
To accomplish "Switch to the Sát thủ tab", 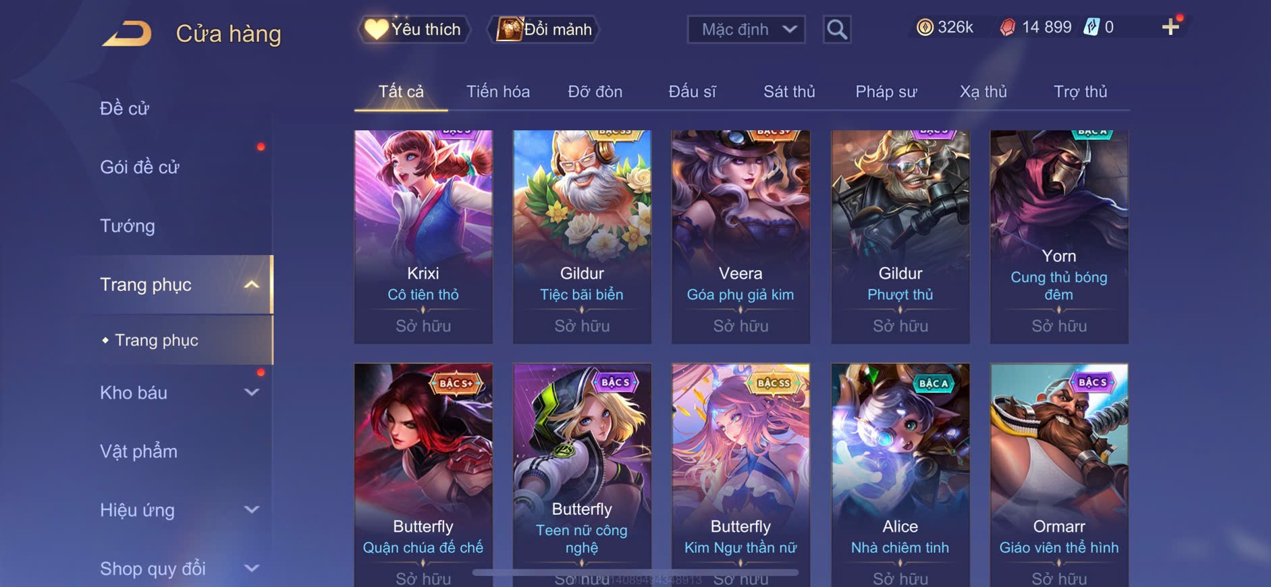I will pos(789,91).
